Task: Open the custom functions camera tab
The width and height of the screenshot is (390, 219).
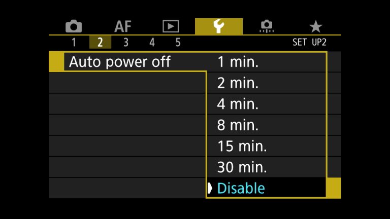Action: [266, 26]
